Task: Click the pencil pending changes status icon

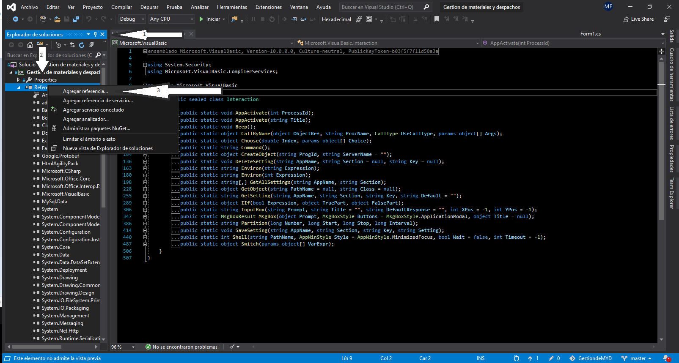Action: 551,358
